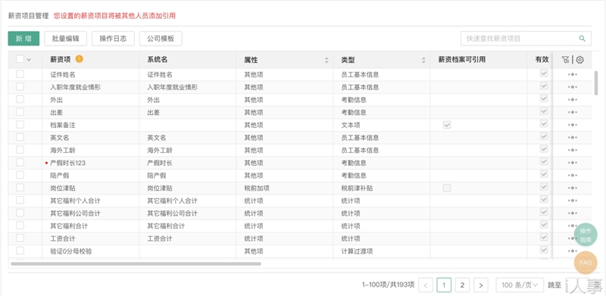Open table column settings gear icon
Viewport: 606px width, 296px height.
point(579,60)
